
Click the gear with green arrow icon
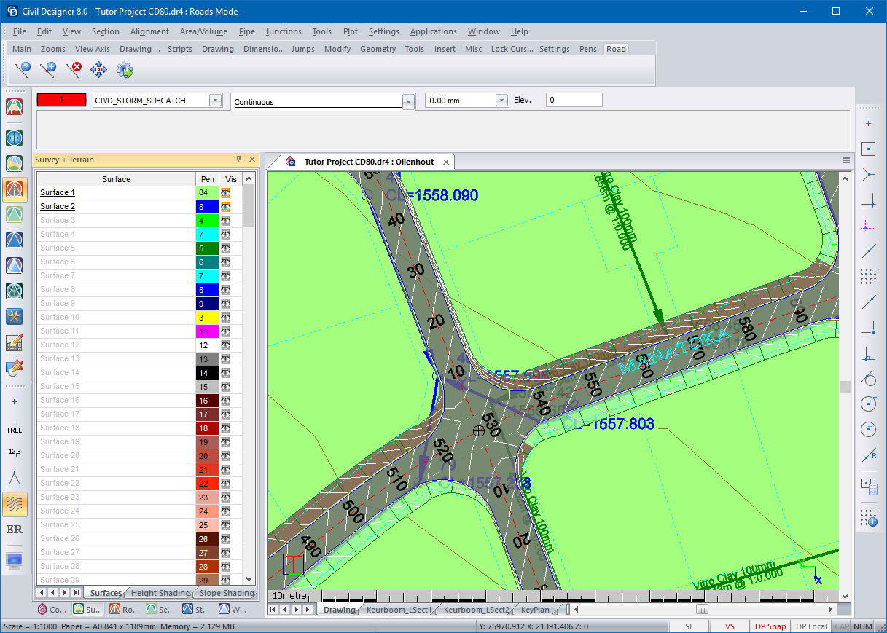pyautogui.click(x=125, y=70)
